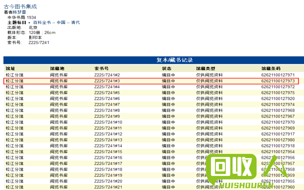
Task: Select call number Z225/7241#11
Action: coord(108,128)
